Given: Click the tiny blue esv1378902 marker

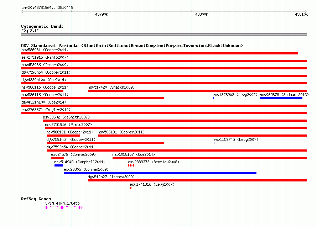Looking at the screenshot, I should (x=213, y=98).
